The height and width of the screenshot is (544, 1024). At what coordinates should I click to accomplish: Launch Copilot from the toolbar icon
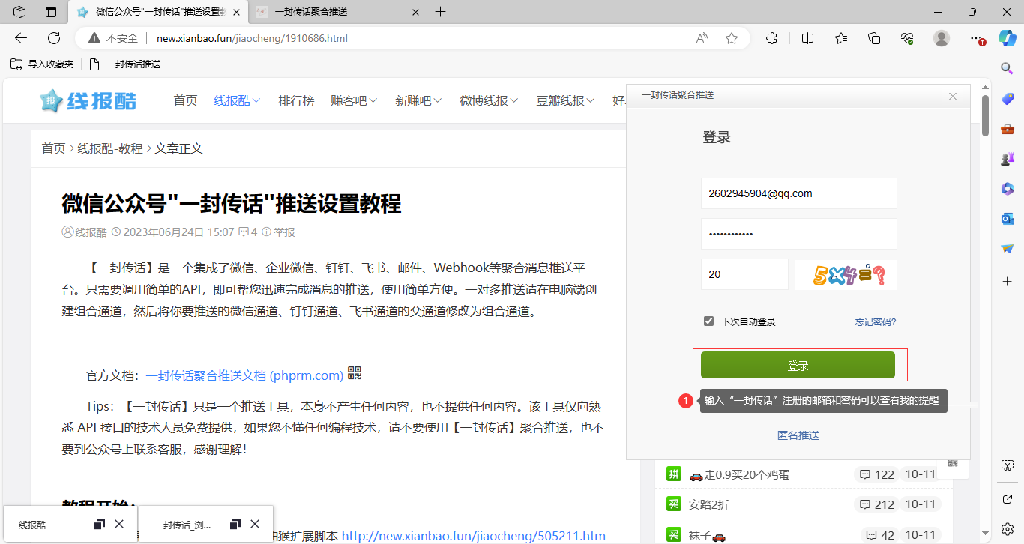[1008, 38]
